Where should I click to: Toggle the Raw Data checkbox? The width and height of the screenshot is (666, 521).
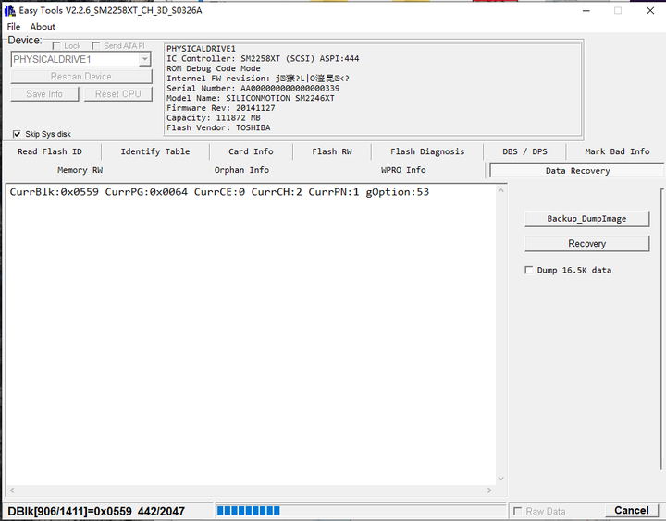517,511
